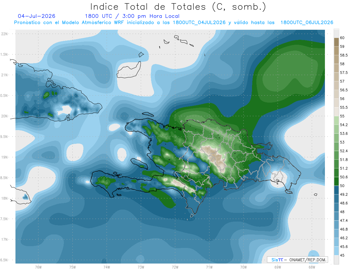This screenshot has width=350, height=271.
Task: Click the '68W' longitude label
Action: [x=312, y=267]
